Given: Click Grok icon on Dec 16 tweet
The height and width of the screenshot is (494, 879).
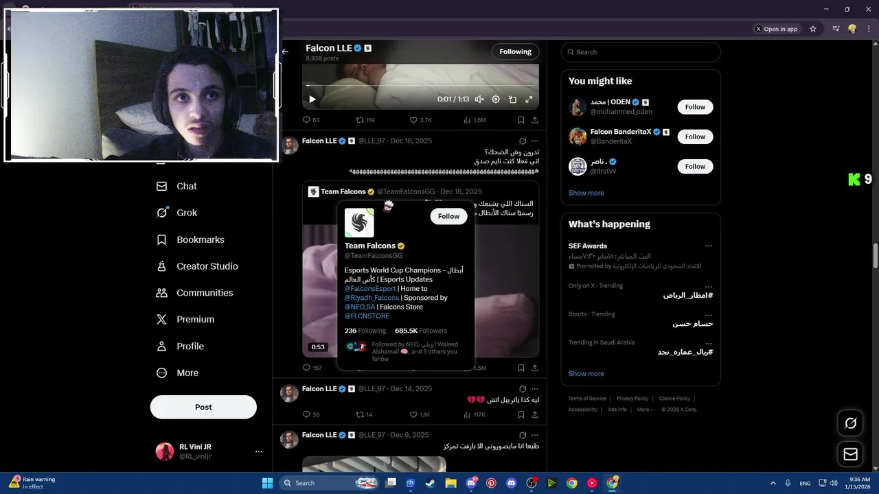Looking at the screenshot, I should coord(523,141).
